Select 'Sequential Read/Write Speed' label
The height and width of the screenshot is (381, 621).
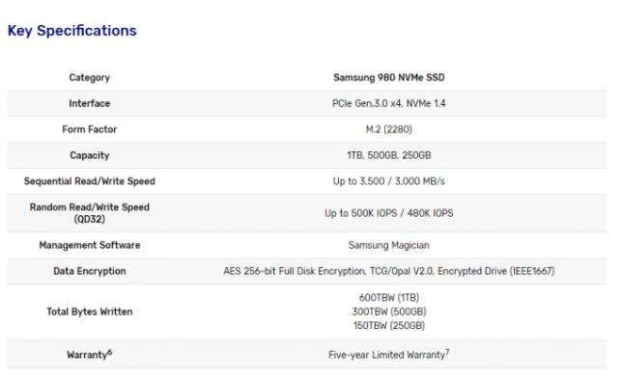pos(90,181)
